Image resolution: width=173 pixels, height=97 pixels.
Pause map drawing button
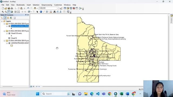pos(39,86)
